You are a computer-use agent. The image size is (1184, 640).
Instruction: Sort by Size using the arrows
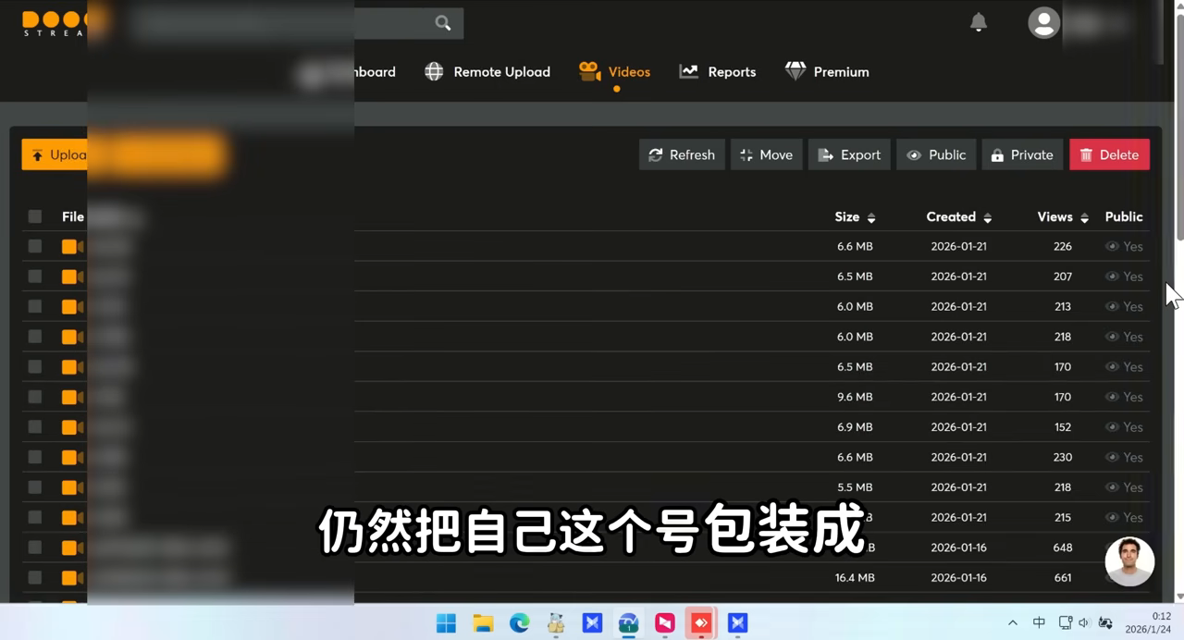click(x=870, y=217)
